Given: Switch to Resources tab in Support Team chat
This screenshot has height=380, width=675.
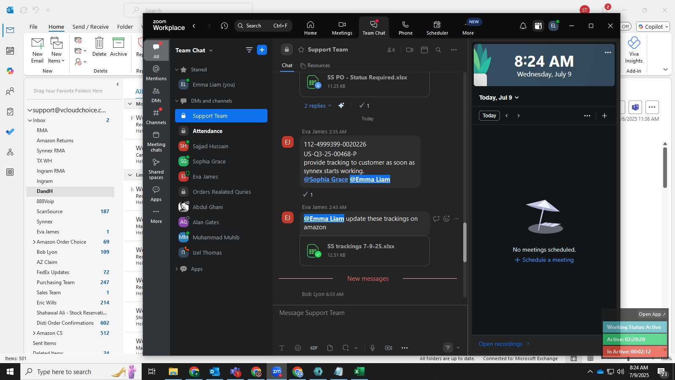Looking at the screenshot, I should (x=315, y=65).
